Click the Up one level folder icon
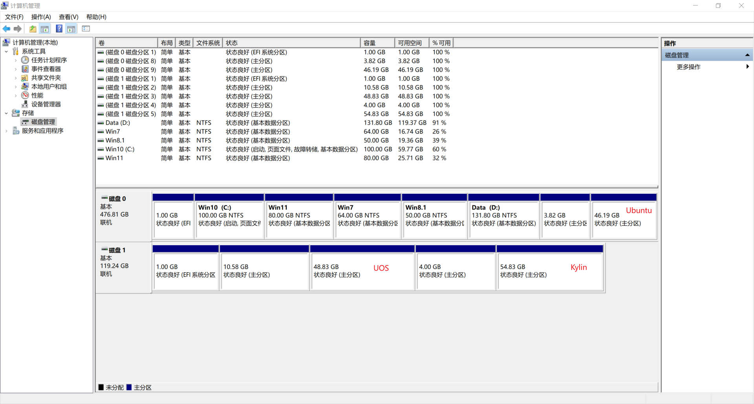This screenshot has width=754, height=404. (33, 29)
